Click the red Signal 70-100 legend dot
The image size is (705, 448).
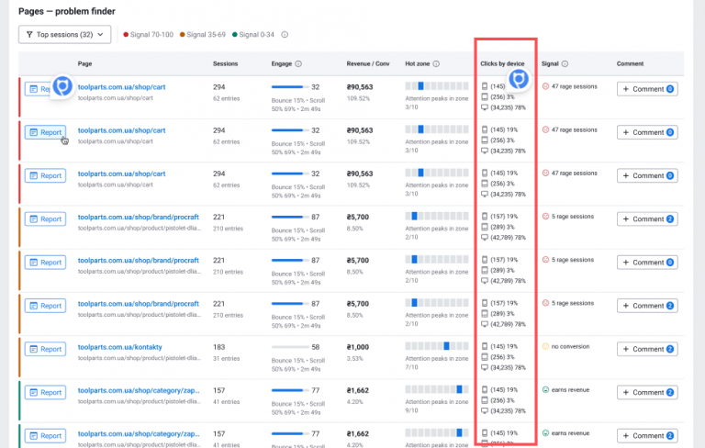coord(126,35)
